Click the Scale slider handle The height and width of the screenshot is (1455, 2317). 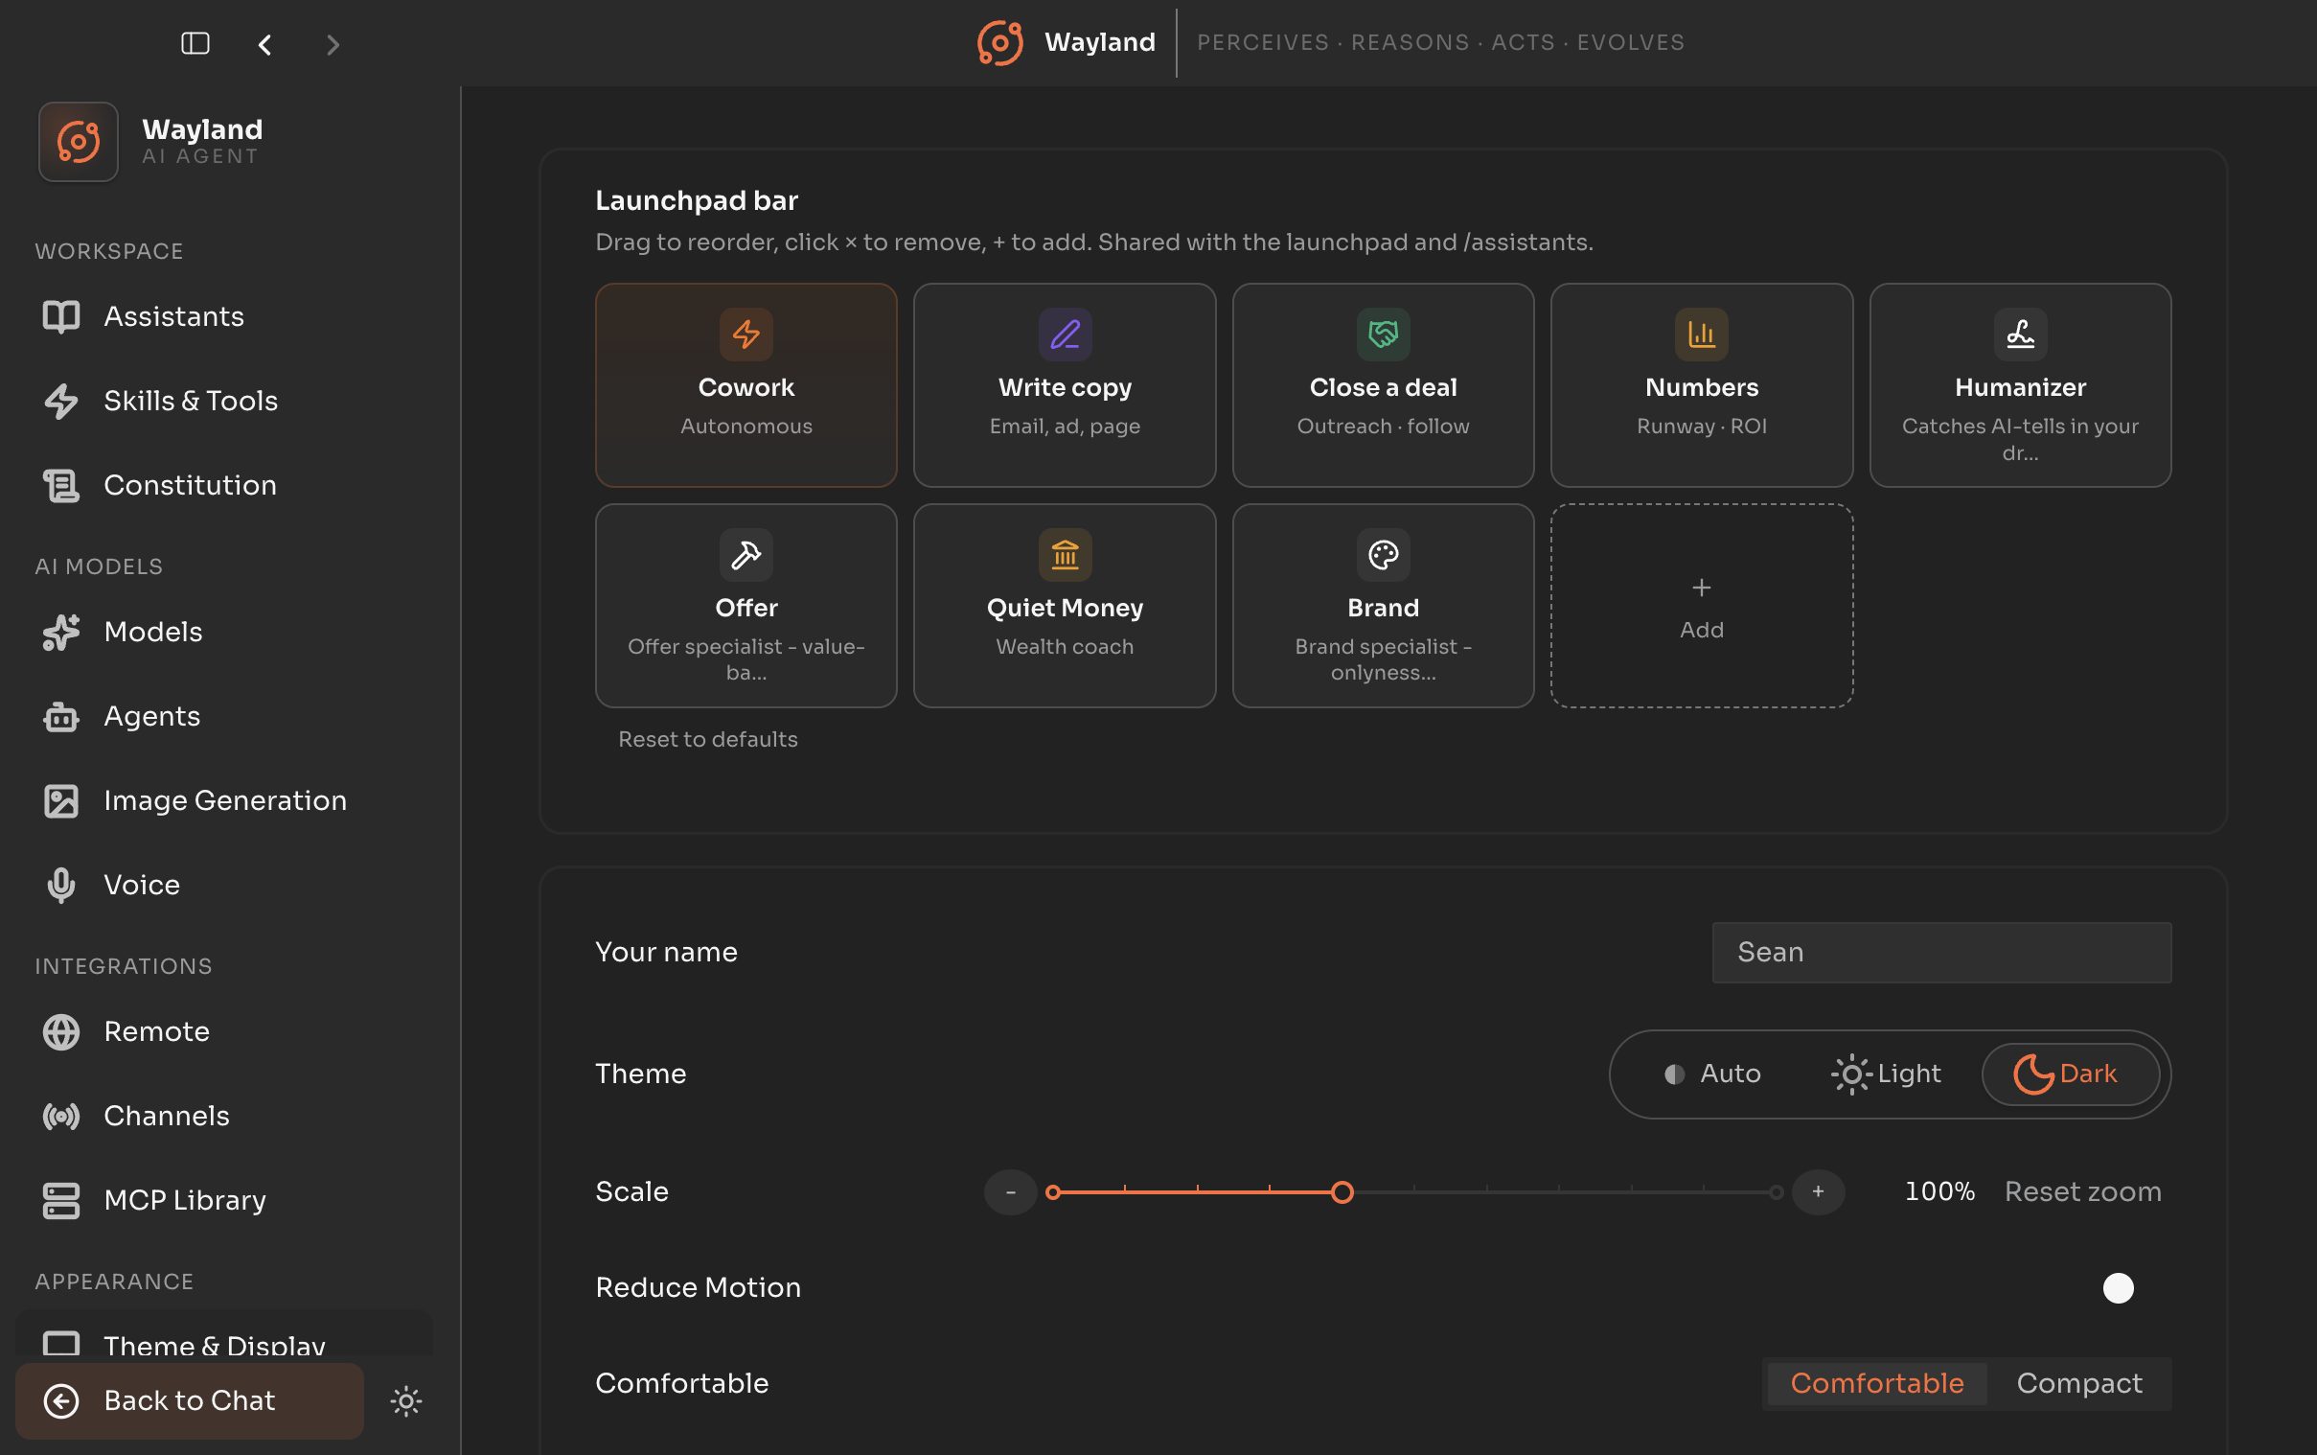(x=1342, y=1193)
